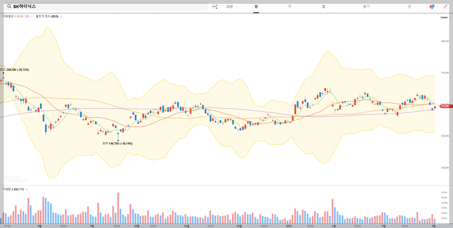This screenshot has height=228, width=453.
Task: Expand the chart type dropdown arrow
Action: [437, 7]
